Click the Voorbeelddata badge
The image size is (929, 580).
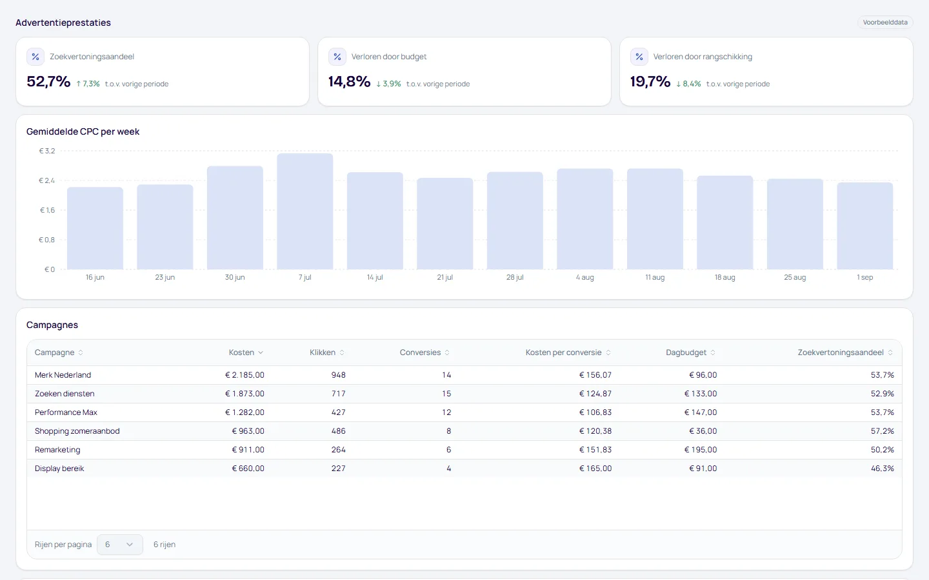[885, 23]
